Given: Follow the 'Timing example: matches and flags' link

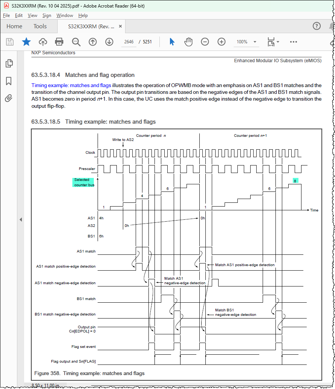Looking at the screenshot, I should [71, 85].
